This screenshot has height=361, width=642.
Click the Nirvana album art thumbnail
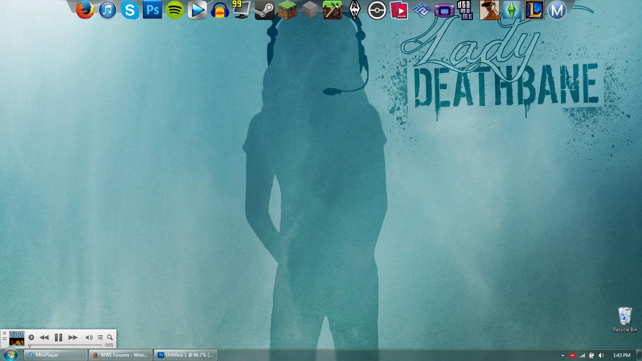[x=17, y=339]
